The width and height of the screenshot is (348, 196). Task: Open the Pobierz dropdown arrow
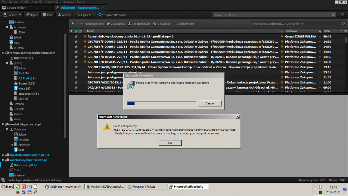20,15
